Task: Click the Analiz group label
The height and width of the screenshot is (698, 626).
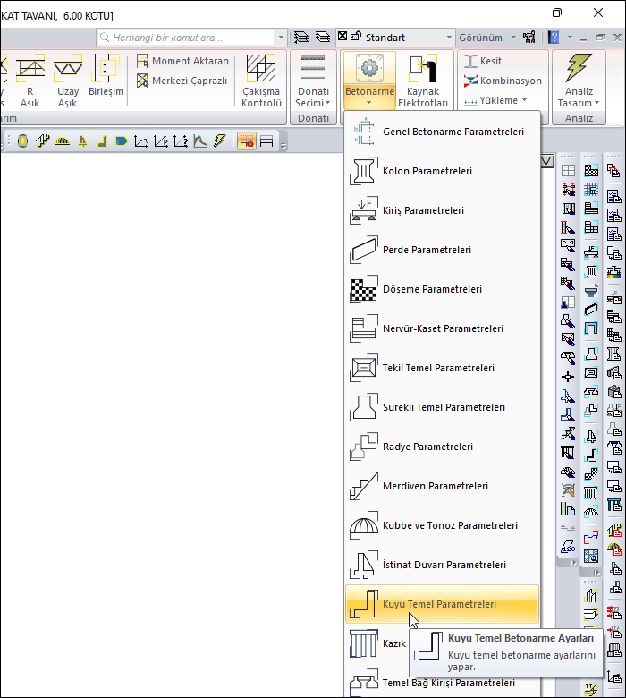Action: click(x=579, y=118)
